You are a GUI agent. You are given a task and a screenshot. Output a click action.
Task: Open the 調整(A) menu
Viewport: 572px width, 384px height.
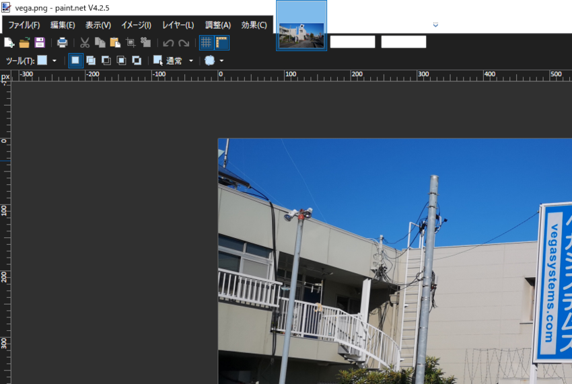tap(218, 25)
